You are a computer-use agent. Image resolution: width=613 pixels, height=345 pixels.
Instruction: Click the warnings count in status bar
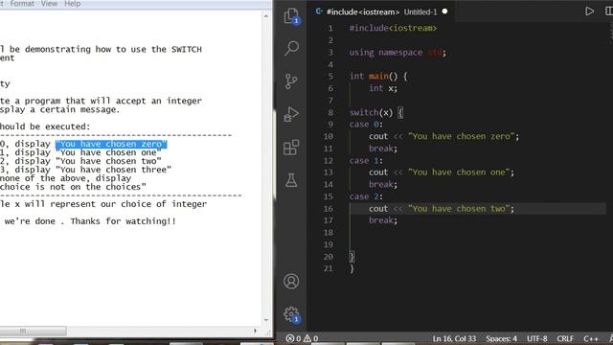pyautogui.click(x=311, y=338)
